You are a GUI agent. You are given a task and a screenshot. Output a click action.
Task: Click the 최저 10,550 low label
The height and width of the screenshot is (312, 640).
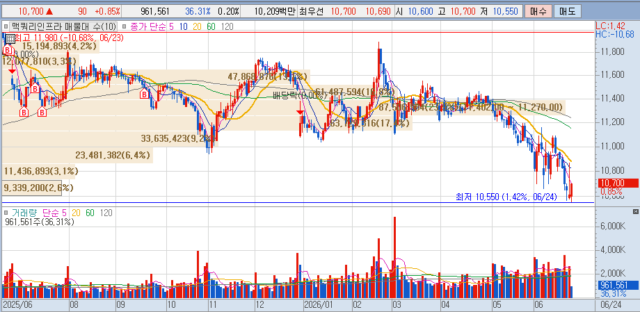[506, 197]
